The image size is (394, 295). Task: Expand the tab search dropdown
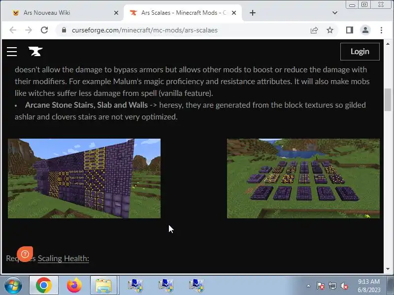[x=335, y=13]
